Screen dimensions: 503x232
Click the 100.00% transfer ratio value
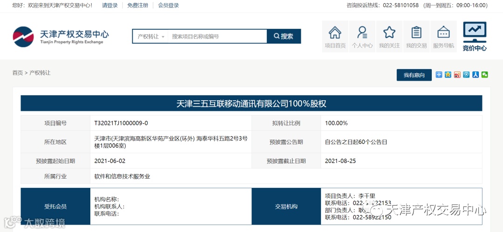point(336,123)
